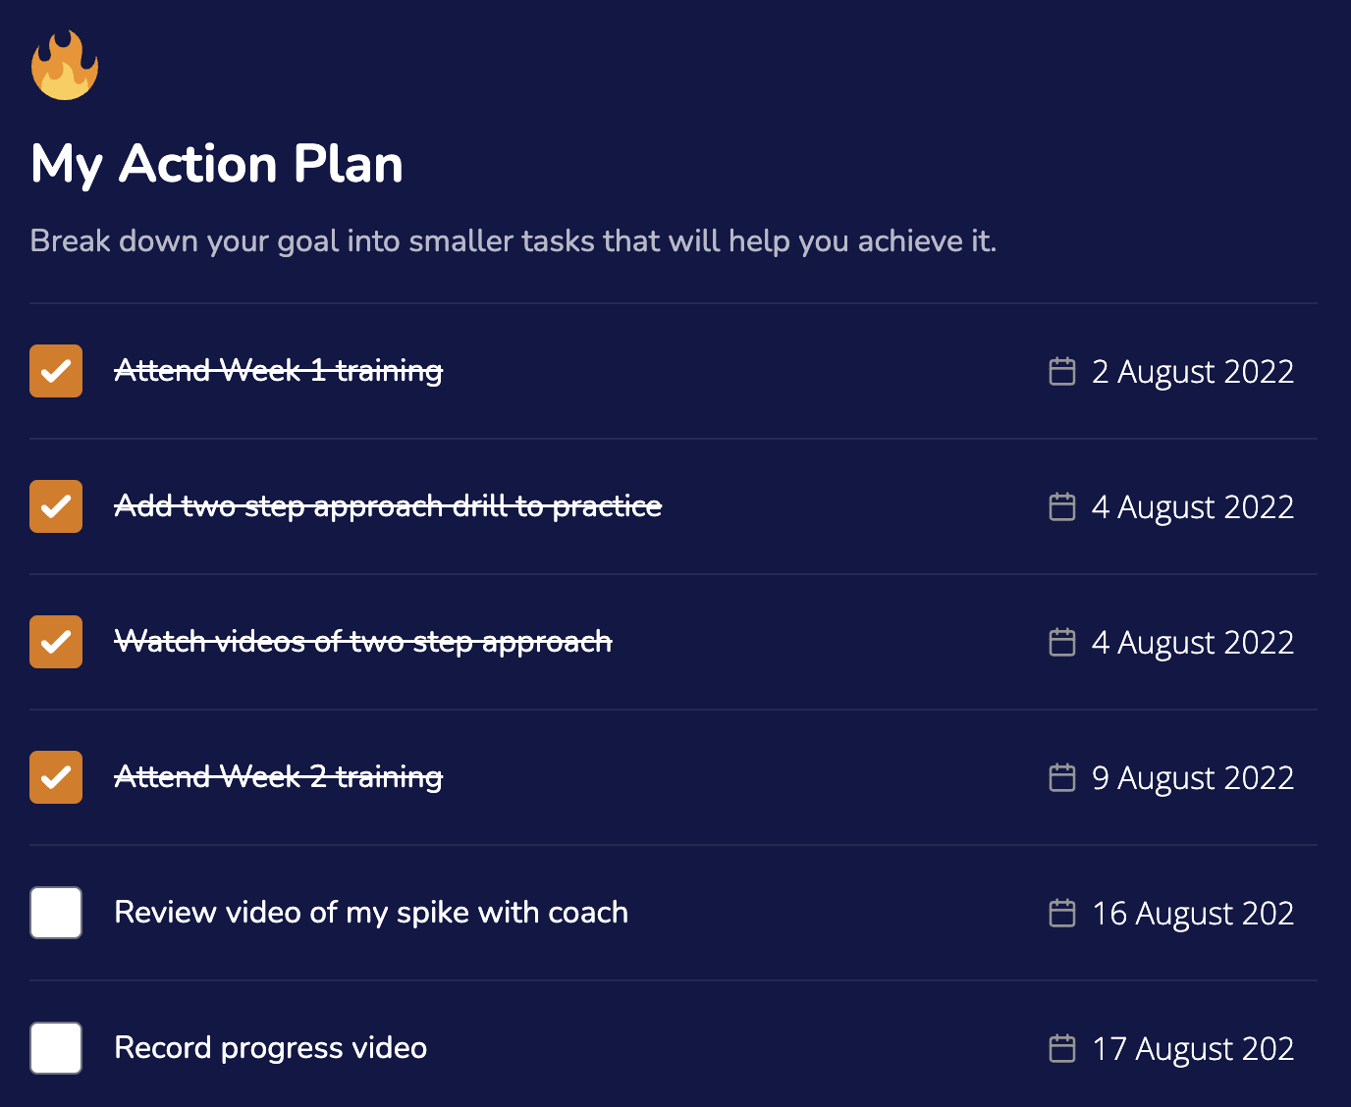This screenshot has width=1351, height=1107.
Task: Click the flame icon above My Action Plan
Action: coord(65,65)
